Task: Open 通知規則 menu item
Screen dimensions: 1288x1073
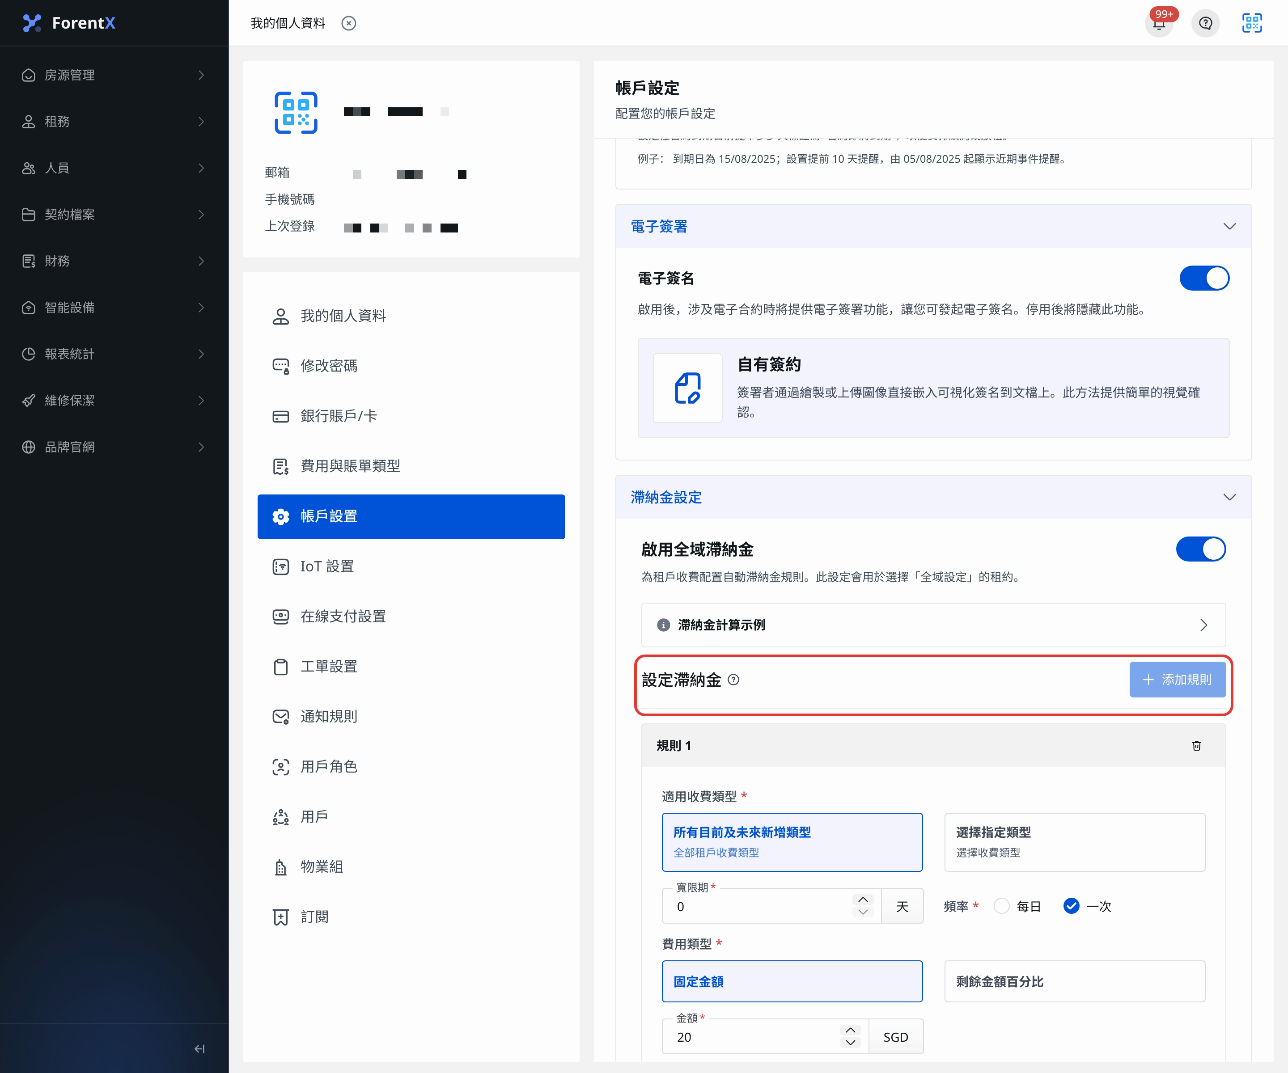Action: point(411,717)
